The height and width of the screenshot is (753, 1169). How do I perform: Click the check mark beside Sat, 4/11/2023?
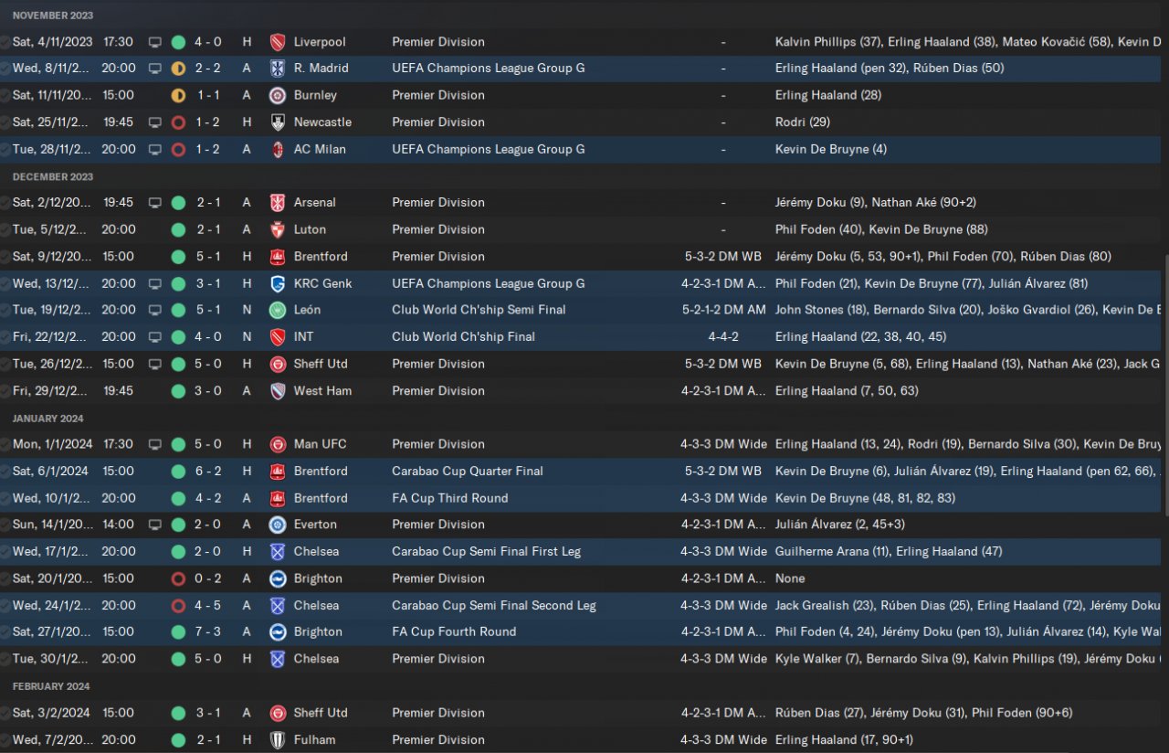point(5,42)
